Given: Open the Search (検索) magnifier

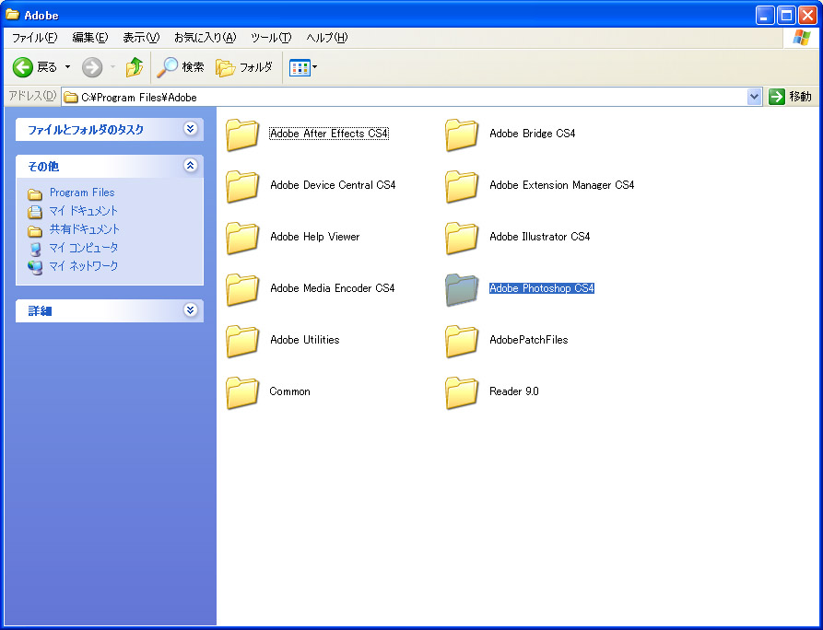Looking at the screenshot, I should pos(168,67).
